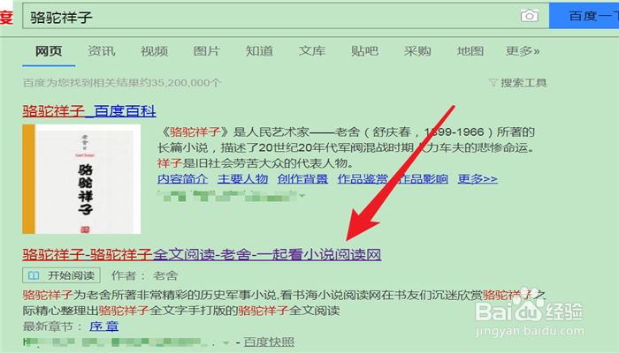Open the 视频 tab
Image resolution: width=619 pixels, height=353 pixels.
(155, 51)
